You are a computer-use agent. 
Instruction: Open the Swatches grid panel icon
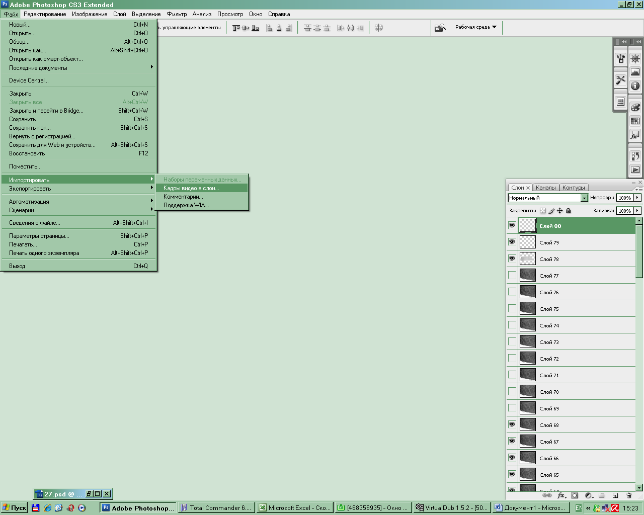pyautogui.click(x=635, y=121)
